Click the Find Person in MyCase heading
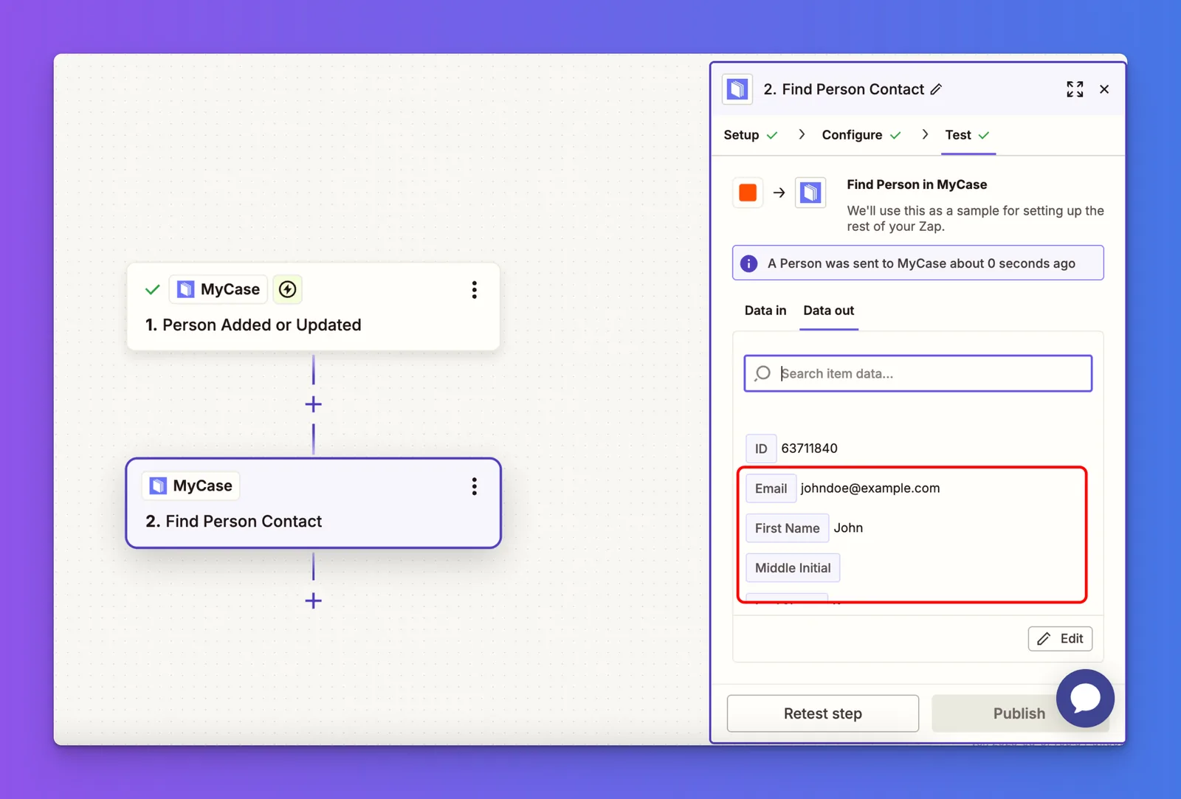This screenshot has height=799, width=1181. [917, 184]
